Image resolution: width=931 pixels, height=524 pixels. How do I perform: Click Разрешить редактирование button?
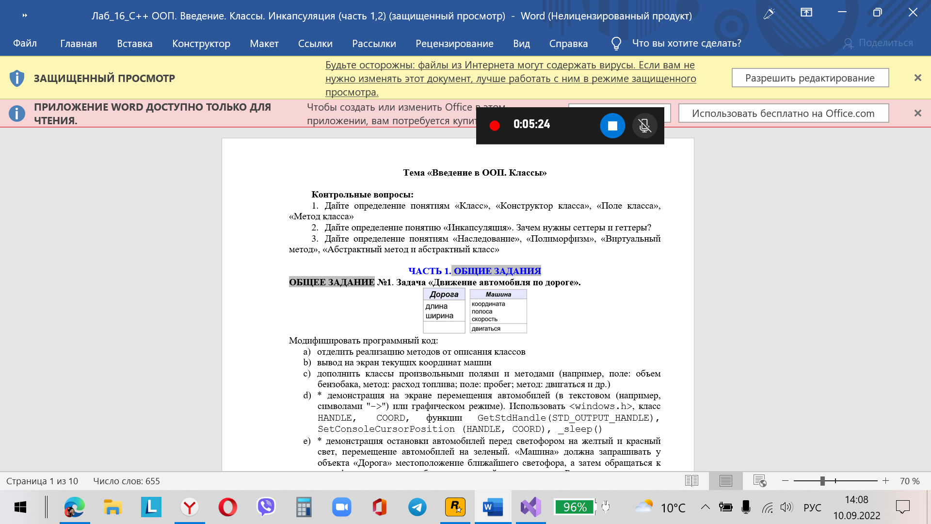(x=810, y=78)
